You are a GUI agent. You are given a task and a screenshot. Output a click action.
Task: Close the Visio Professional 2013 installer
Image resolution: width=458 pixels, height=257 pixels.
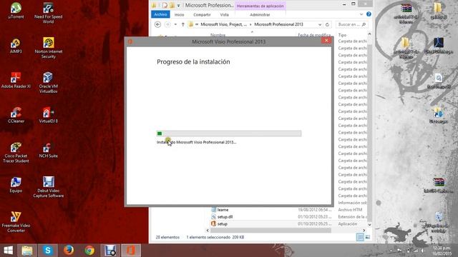326,41
